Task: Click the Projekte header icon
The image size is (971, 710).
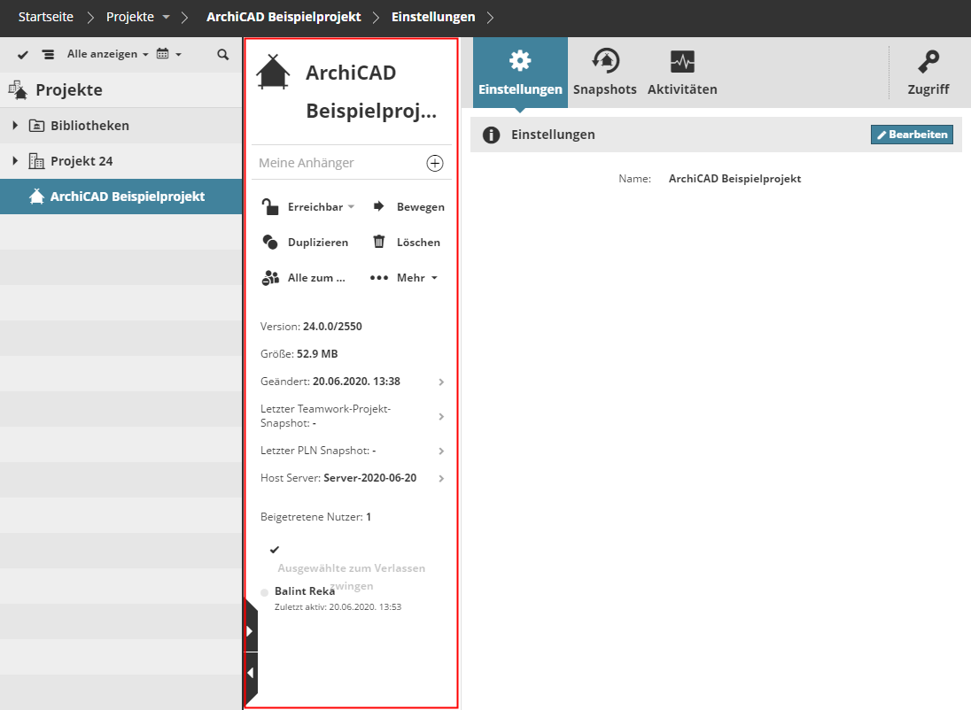Action: pos(18,90)
